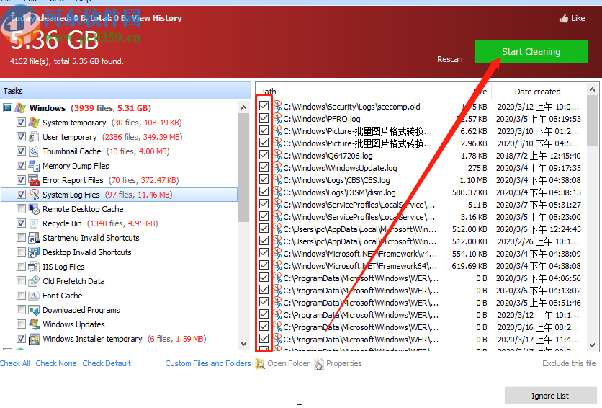Click the IIS Log Files icon
The image size is (602, 408).
(34, 267)
